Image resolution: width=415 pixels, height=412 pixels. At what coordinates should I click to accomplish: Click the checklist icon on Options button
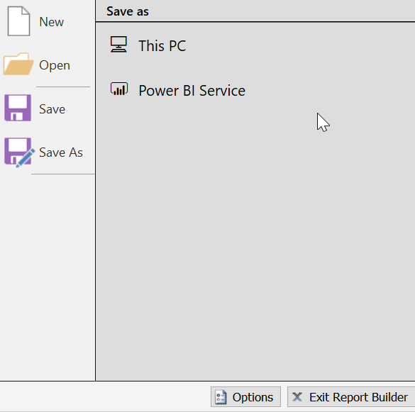(x=221, y=397)
